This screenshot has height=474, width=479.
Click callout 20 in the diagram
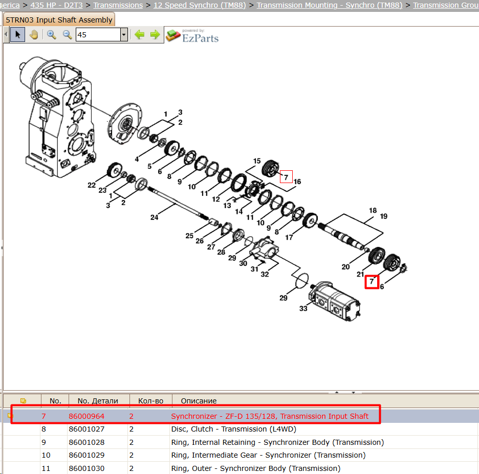345,267
